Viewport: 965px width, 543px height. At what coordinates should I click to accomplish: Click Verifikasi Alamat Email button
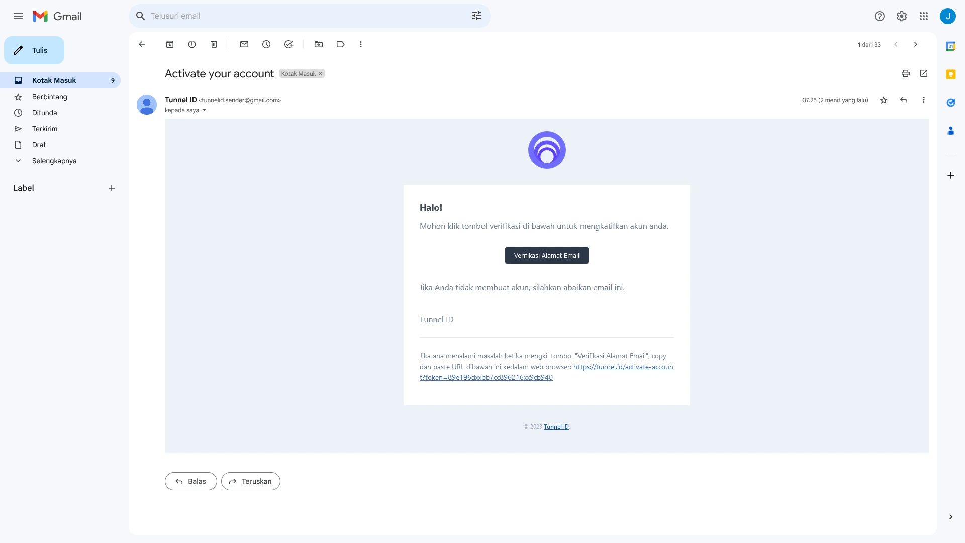pyautogui.click(x=547, y=255)
